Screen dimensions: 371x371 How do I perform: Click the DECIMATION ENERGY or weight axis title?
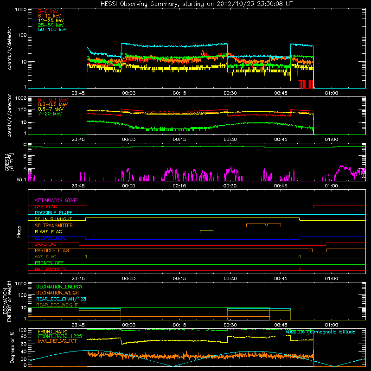[7, 301]
